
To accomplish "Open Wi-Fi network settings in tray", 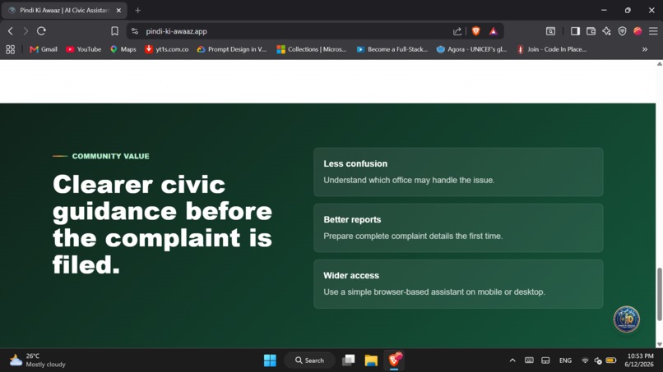I will 585,361.
